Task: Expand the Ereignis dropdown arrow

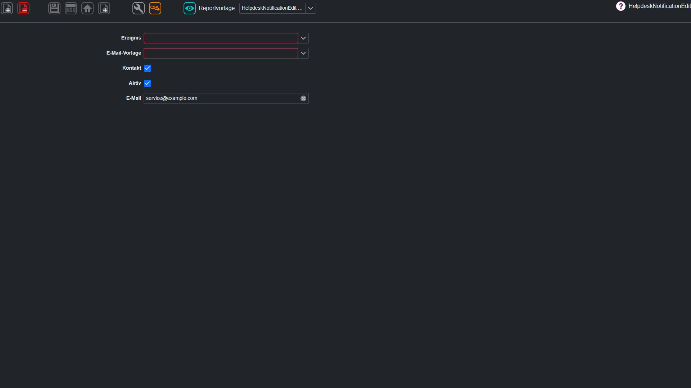Action: (303, 38)
